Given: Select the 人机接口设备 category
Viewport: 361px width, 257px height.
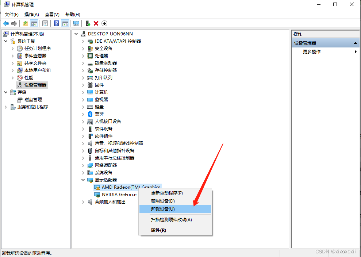Looking at the screenshot, I should click(108, 121).
